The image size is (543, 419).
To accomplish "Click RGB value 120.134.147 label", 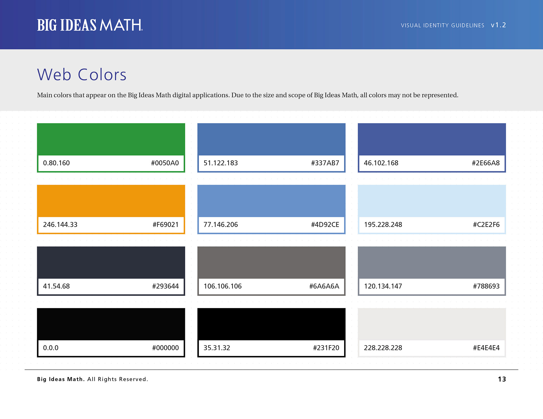I will coord(383,286).
